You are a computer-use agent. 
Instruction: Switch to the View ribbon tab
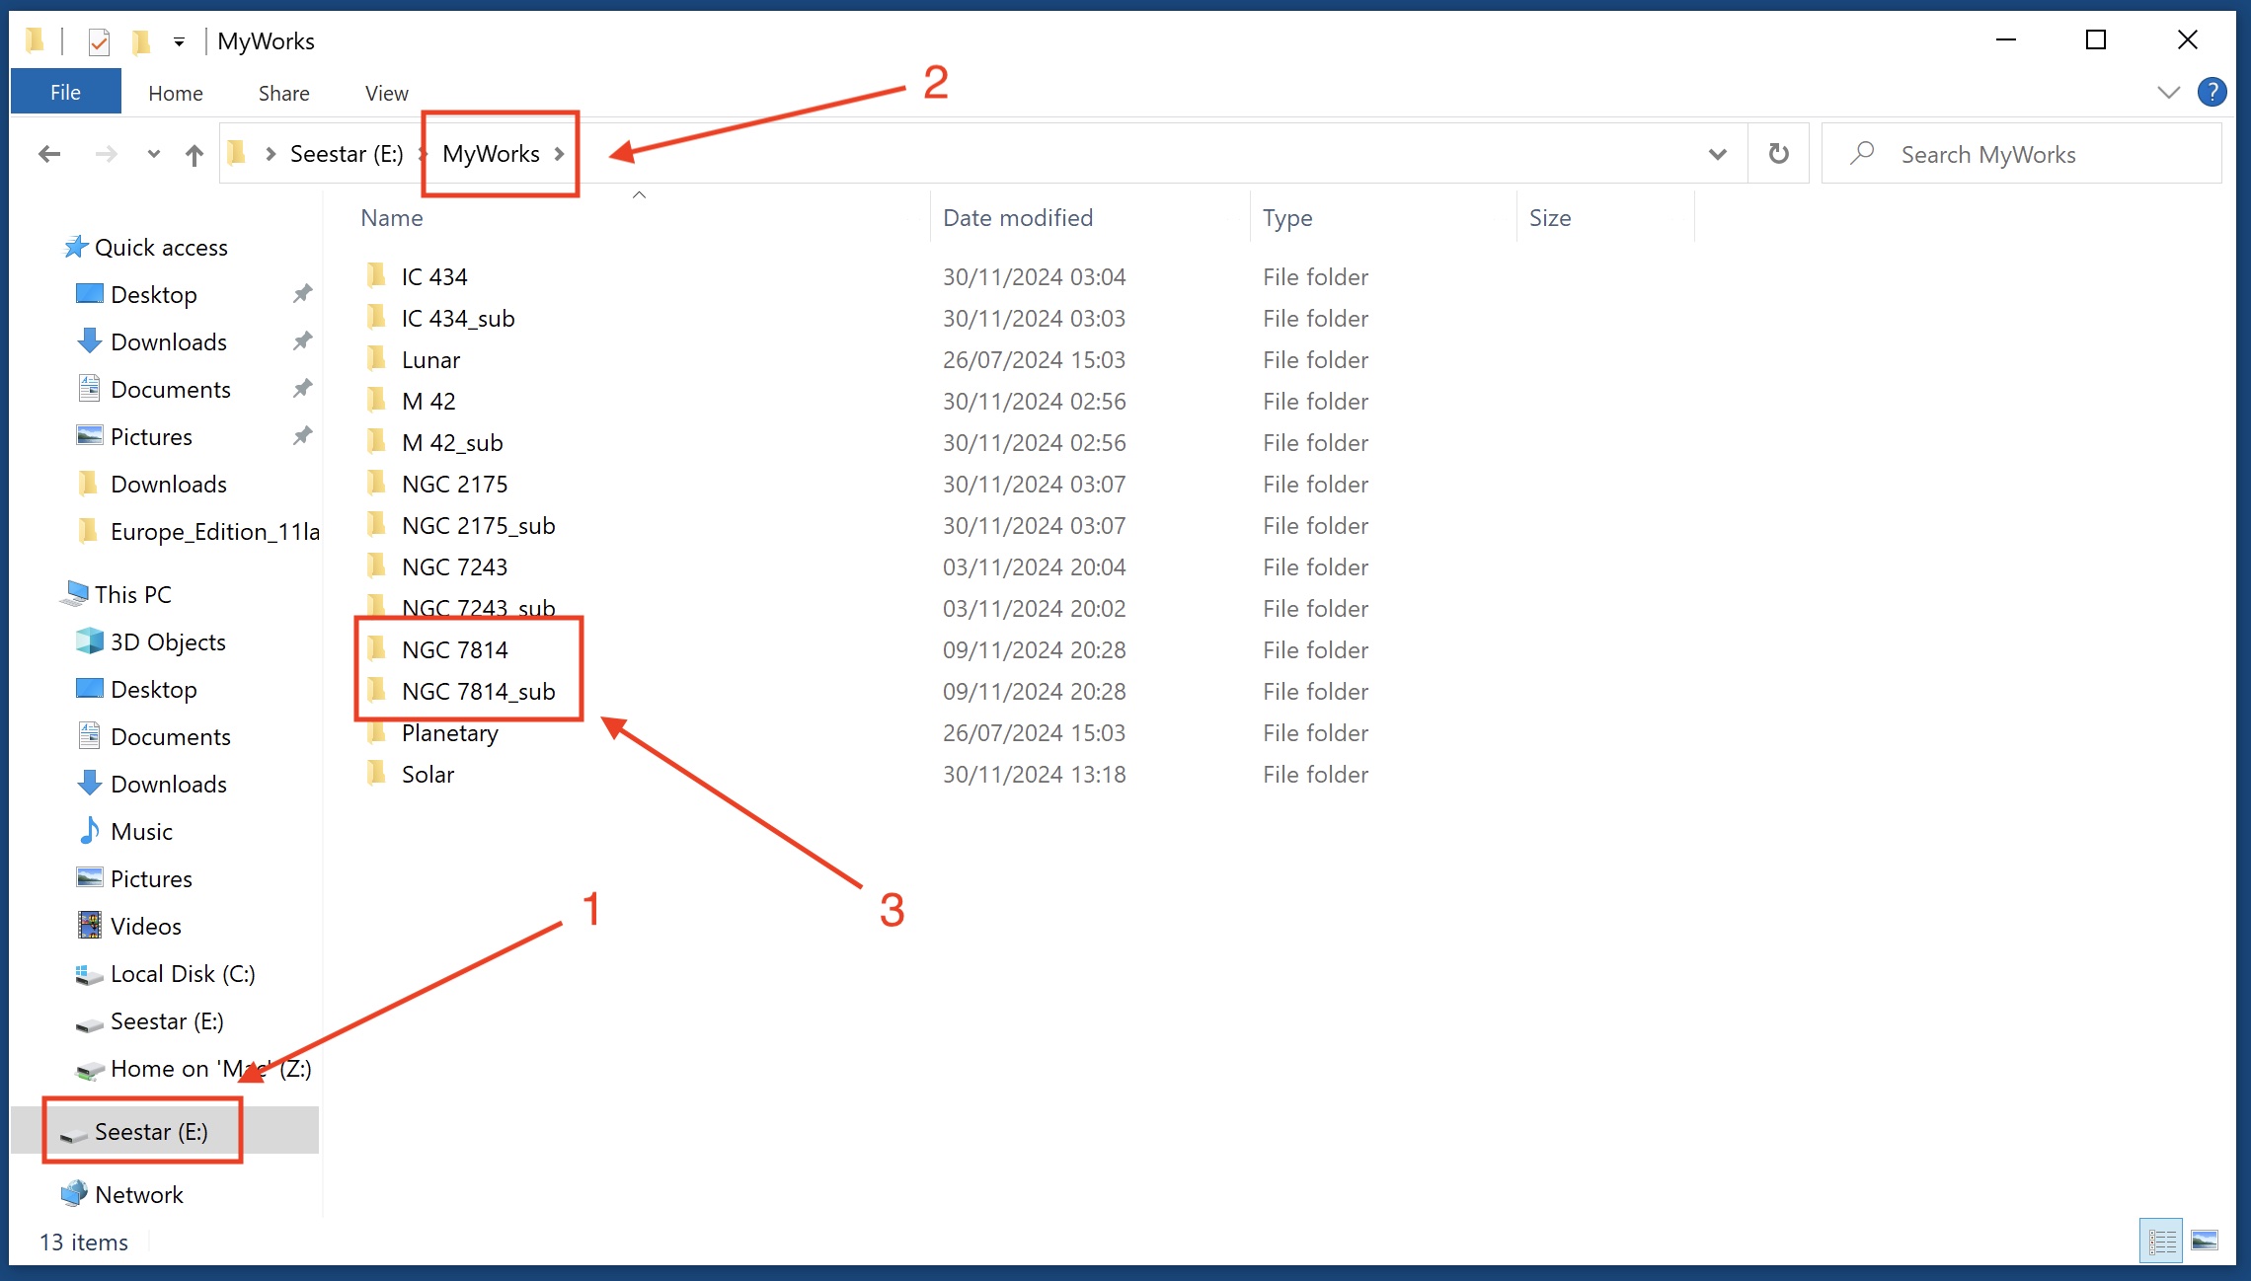386,93
